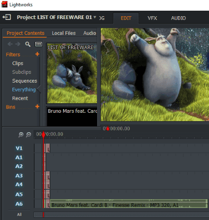Image resolution: width=209 pixels, height=220 pixels.
Task: Select the Project Contents tab
Action: pos(26,33)
